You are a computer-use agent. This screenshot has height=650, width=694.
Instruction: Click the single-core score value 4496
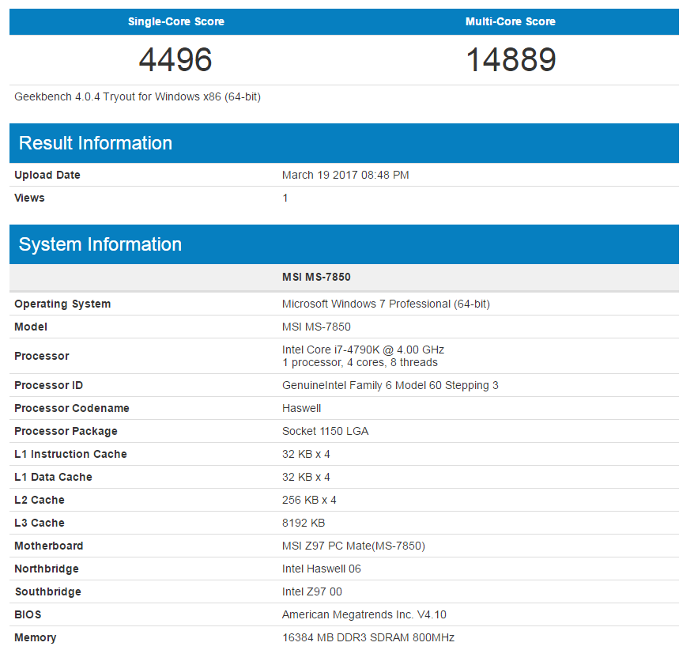pos(175,59)
